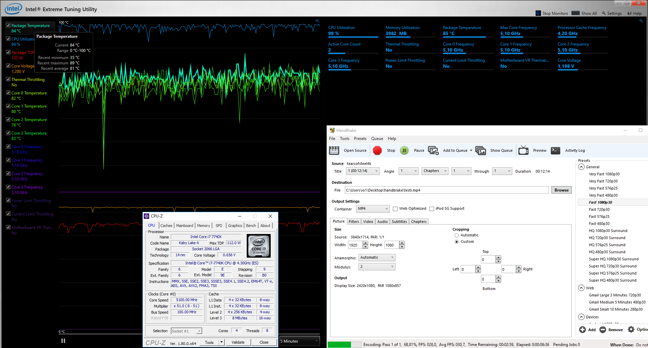This screenshot has width=648, height=348.
Task: Enable the Web Optimized checkbox
Action: [x=395, y=209]
